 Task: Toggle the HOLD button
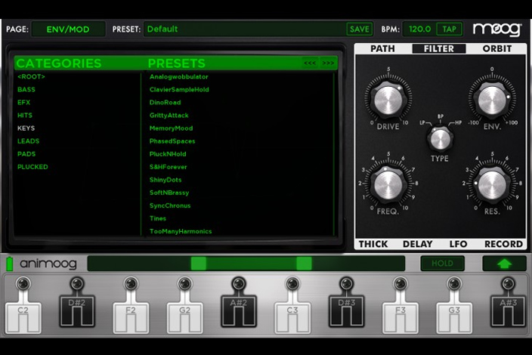point(442,264)
